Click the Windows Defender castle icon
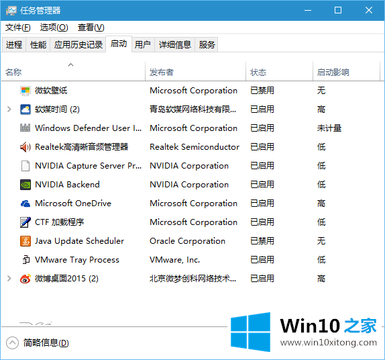Image resolution: width=385 pixels, height=360 pixels. 25,128
